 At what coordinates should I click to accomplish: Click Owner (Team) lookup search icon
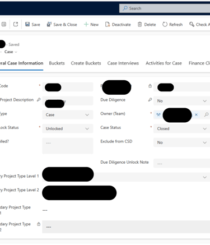click(x=206, y=114)
